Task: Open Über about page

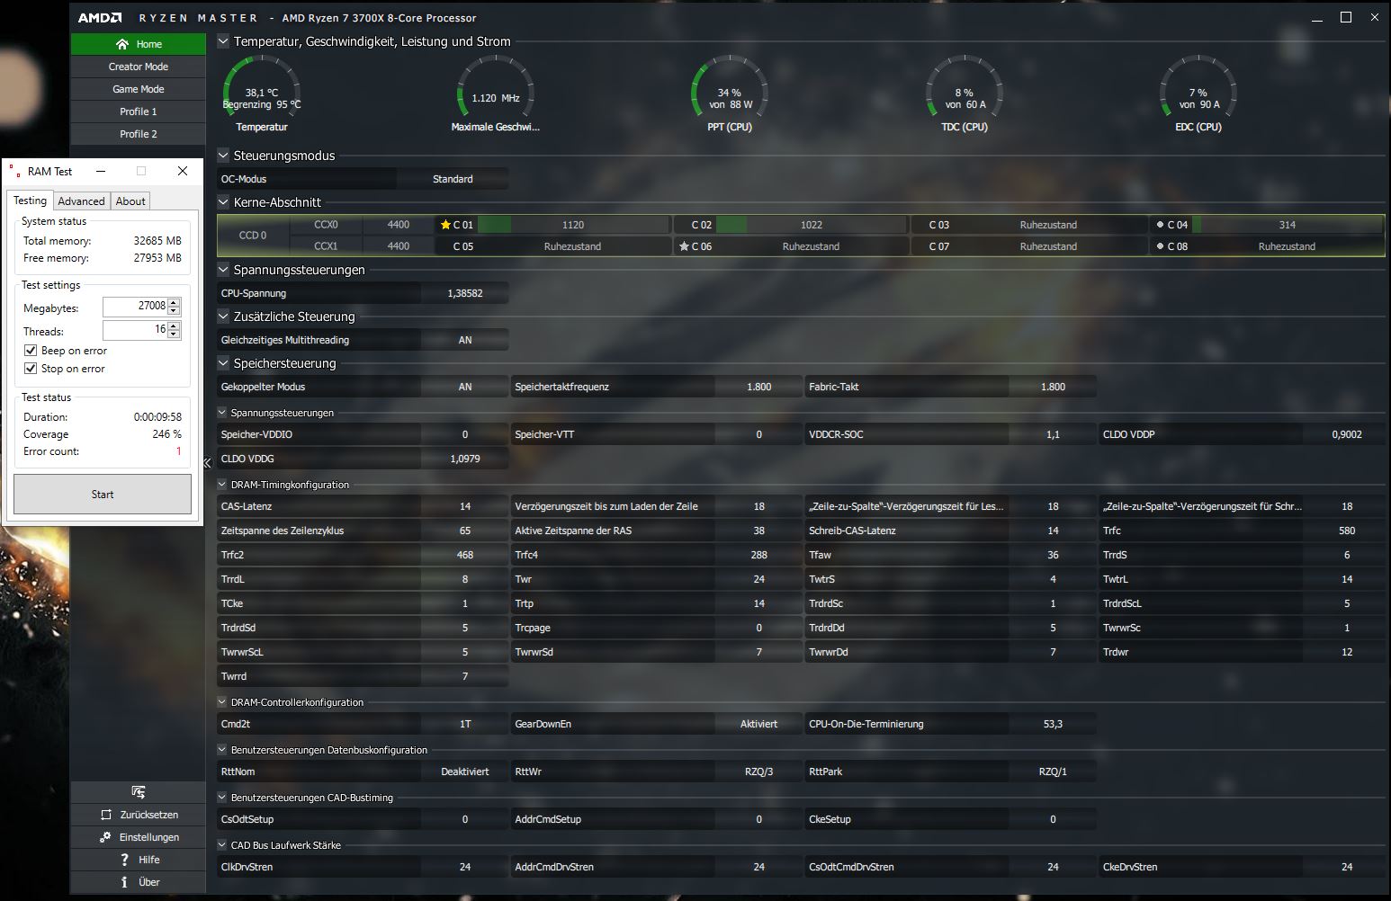Action: (x=139, y=882)
